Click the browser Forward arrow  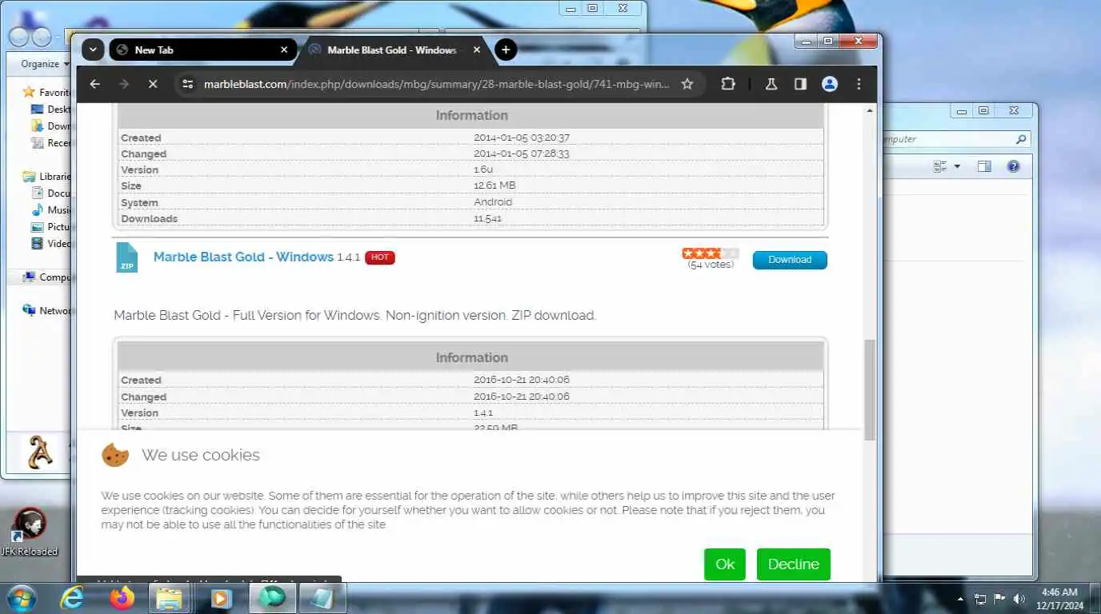point(123,84)
